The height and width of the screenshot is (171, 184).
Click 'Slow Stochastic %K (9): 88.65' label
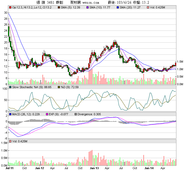click(32, 87)
